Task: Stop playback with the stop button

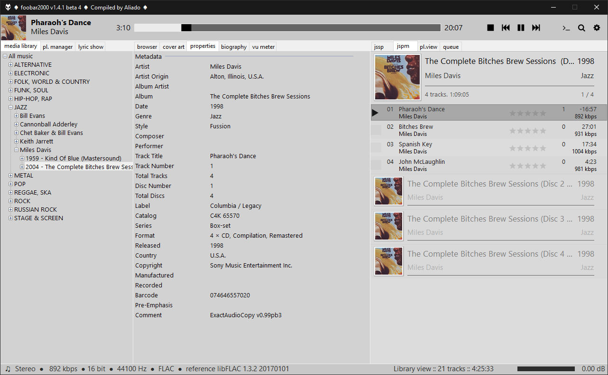Action: click(x=490, y=28)
